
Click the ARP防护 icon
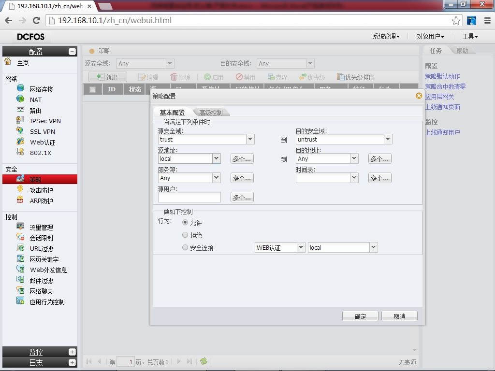[x=20, y=200]
